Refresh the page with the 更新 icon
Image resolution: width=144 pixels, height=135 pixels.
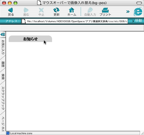(56, 10)
